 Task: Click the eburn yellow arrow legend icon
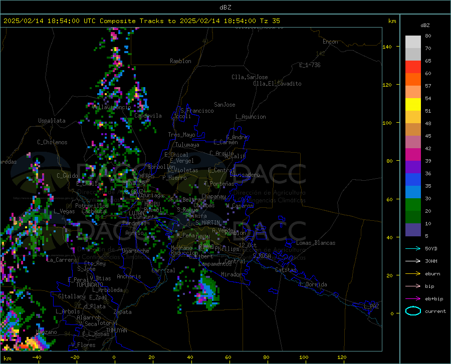413,274
